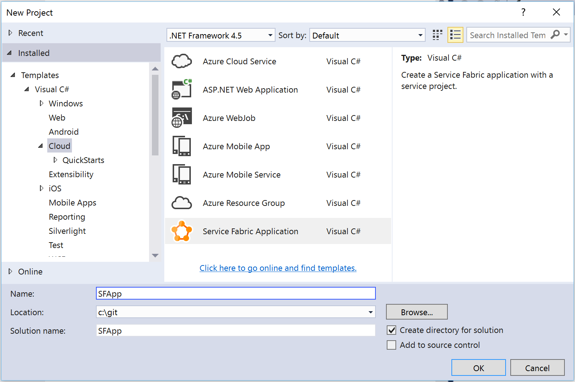Click the Azure Mobile Service device icon
The image size is (575, 382).
[182, 174]
